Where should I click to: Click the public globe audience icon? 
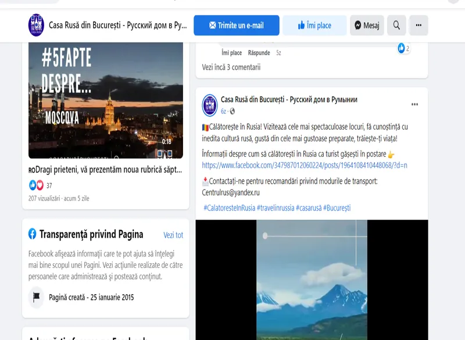pyautogui.click(x=232, y=112)
